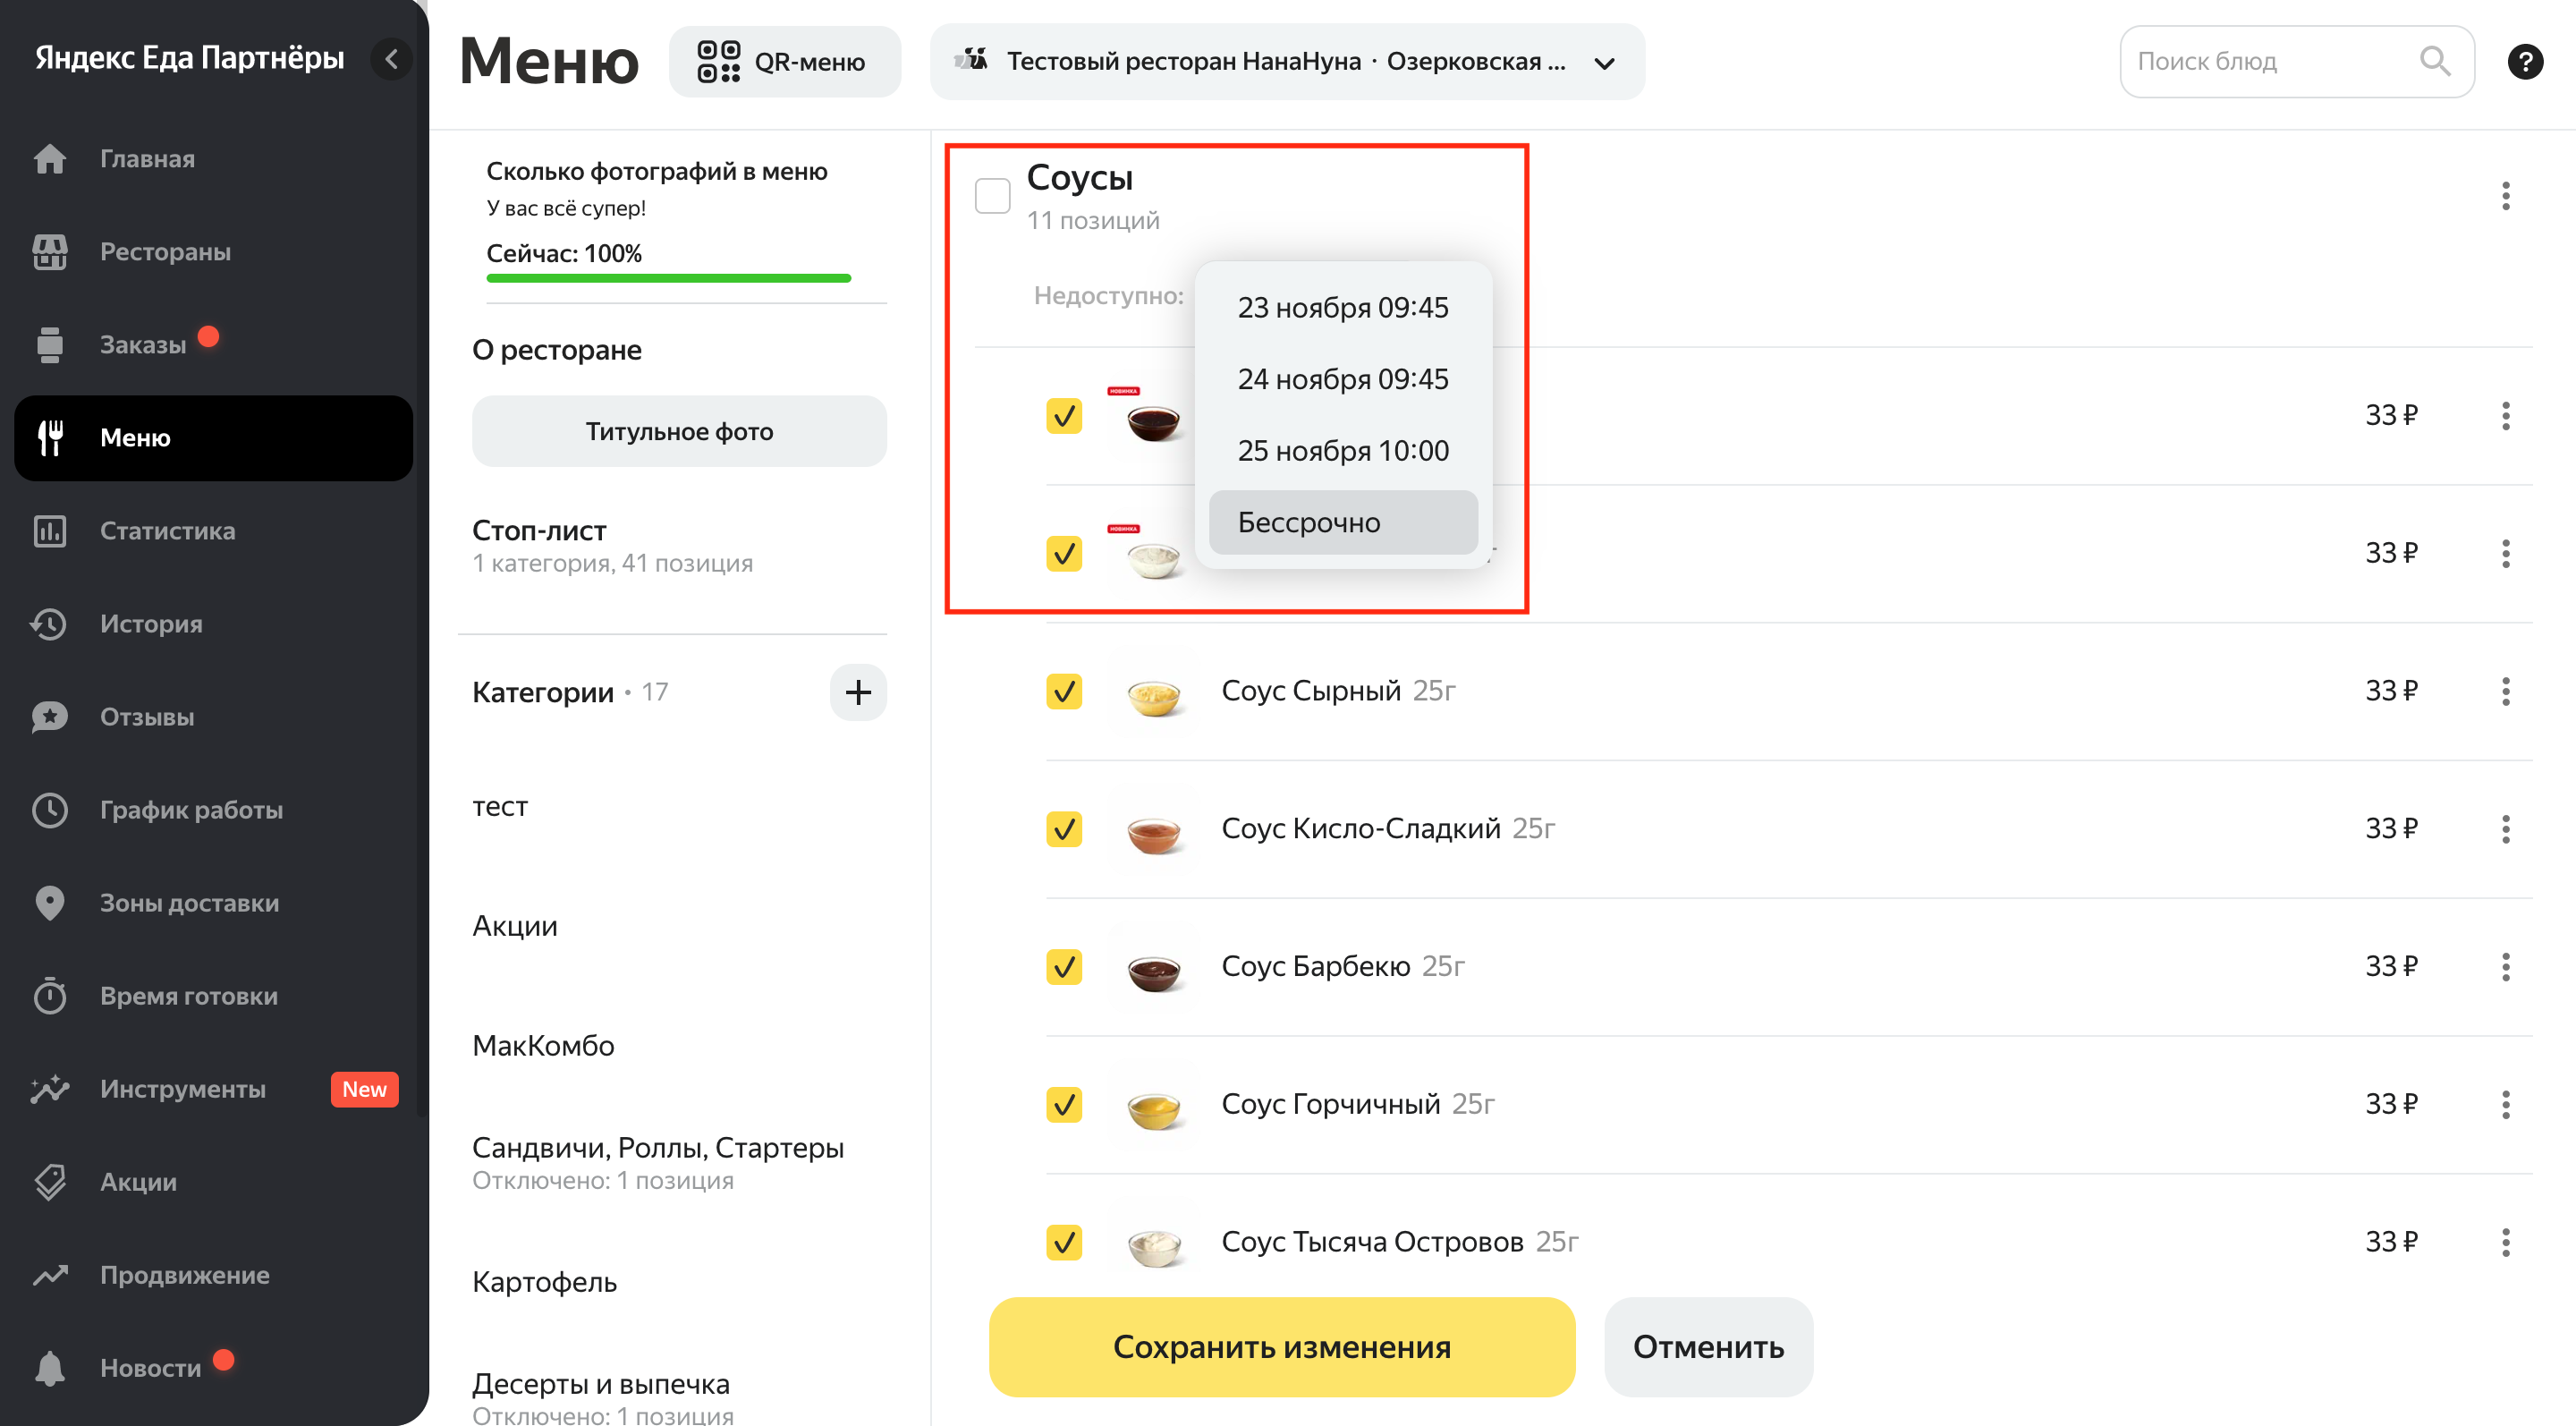Screen dimensions: 2576x1426
Task: Open the Стоп-лист section
Action: 612,545
